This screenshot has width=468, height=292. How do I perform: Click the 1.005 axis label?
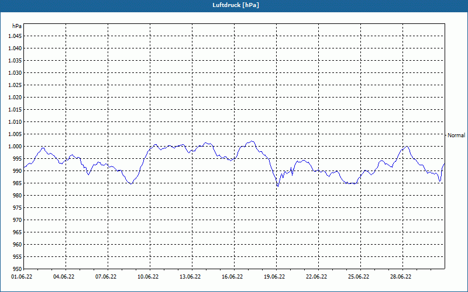tap(15, 134)
